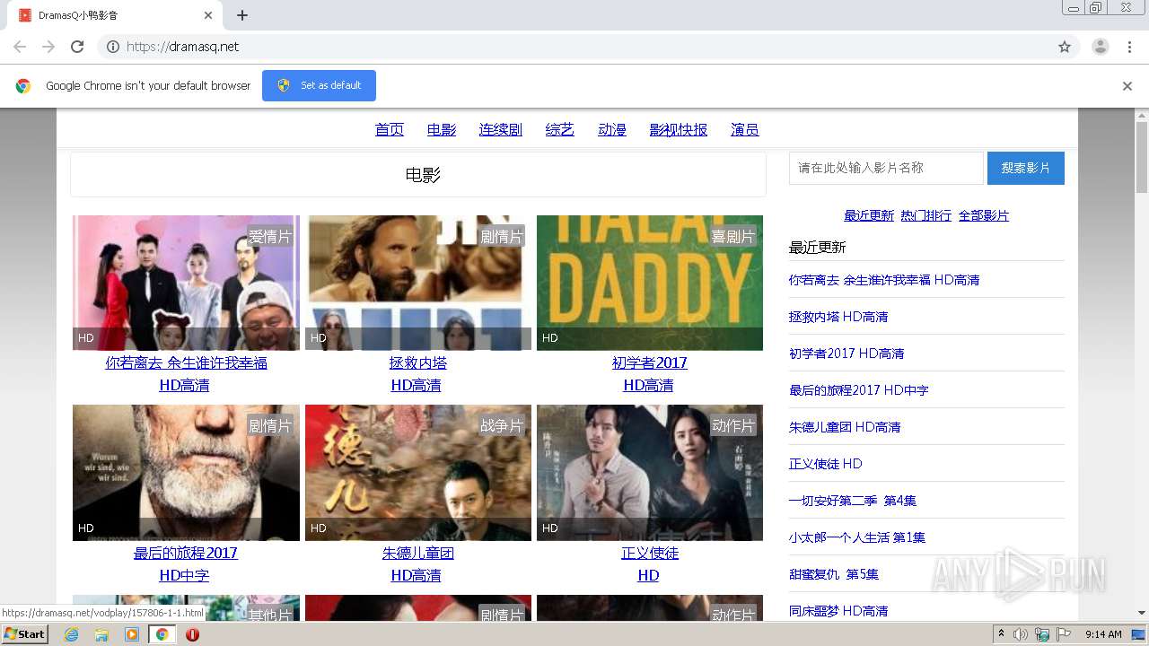Click the red Opera taskbar icon
Image resolution: width=1149 pixels, height=646 pixels.
192,634
